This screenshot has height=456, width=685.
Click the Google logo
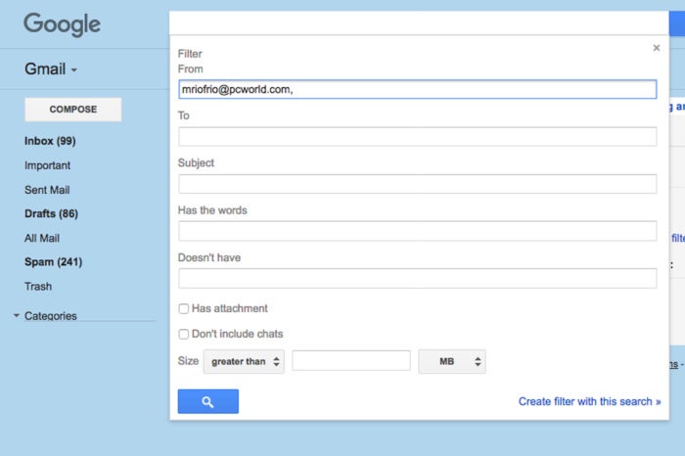(x=62, y=24)
